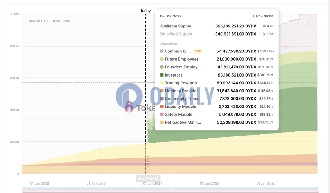The height and width of the screenshot is (193, 330).
Task: Select the value '83,188,521.00 DYDX'
Action: pyautogui.click(x=237, y=75)
